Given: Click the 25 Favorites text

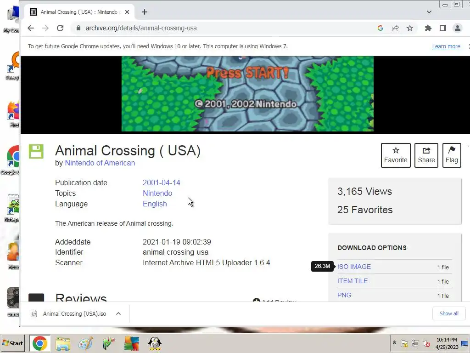Looking at the screenshot, I should (365, 210).
